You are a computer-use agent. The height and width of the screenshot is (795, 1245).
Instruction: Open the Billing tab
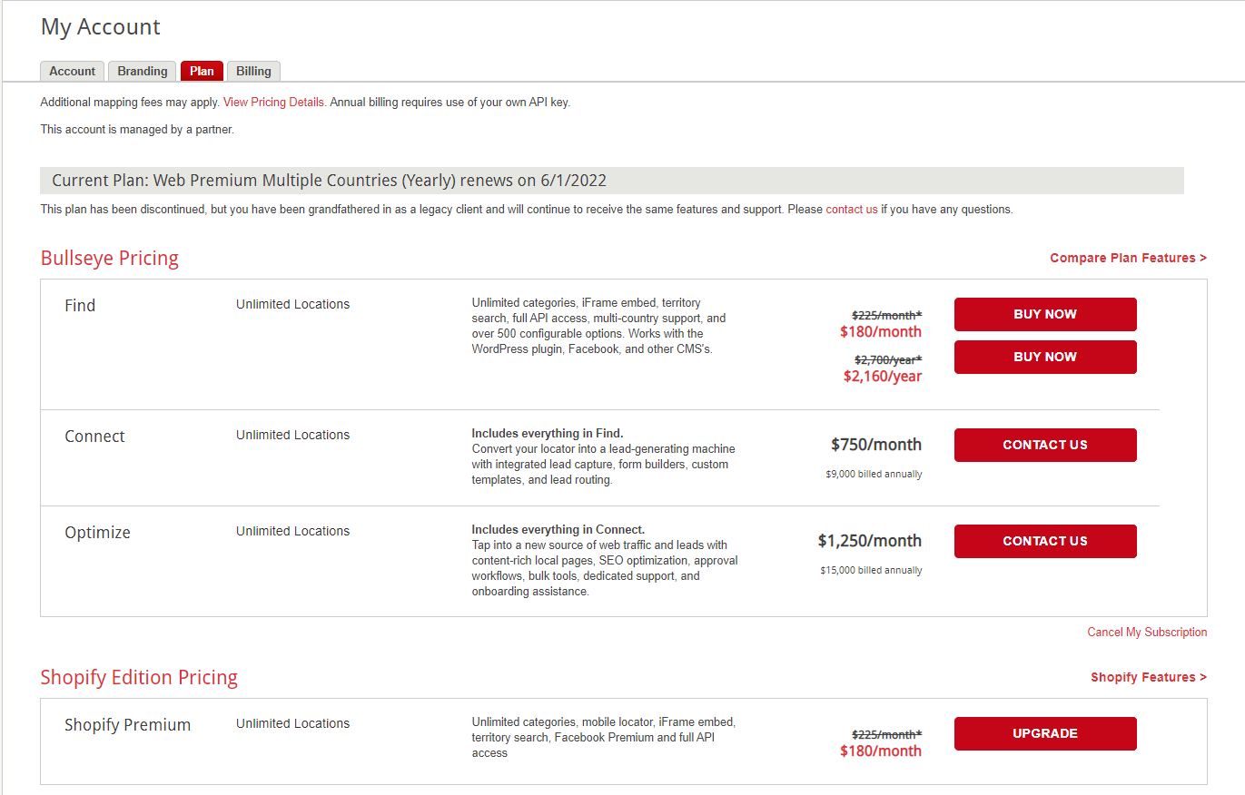[x=253, y=72]
